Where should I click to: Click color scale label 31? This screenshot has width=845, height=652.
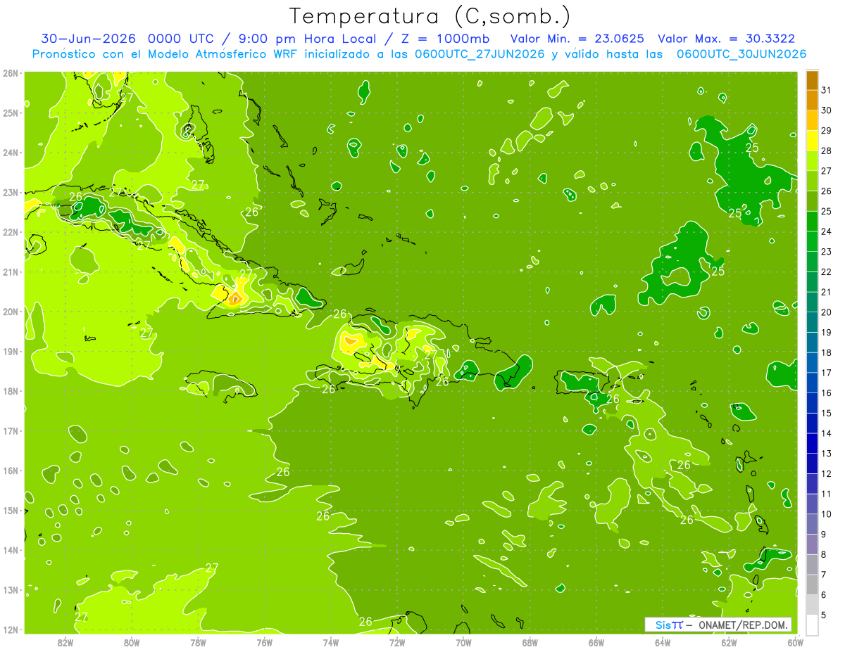[826, 90]
